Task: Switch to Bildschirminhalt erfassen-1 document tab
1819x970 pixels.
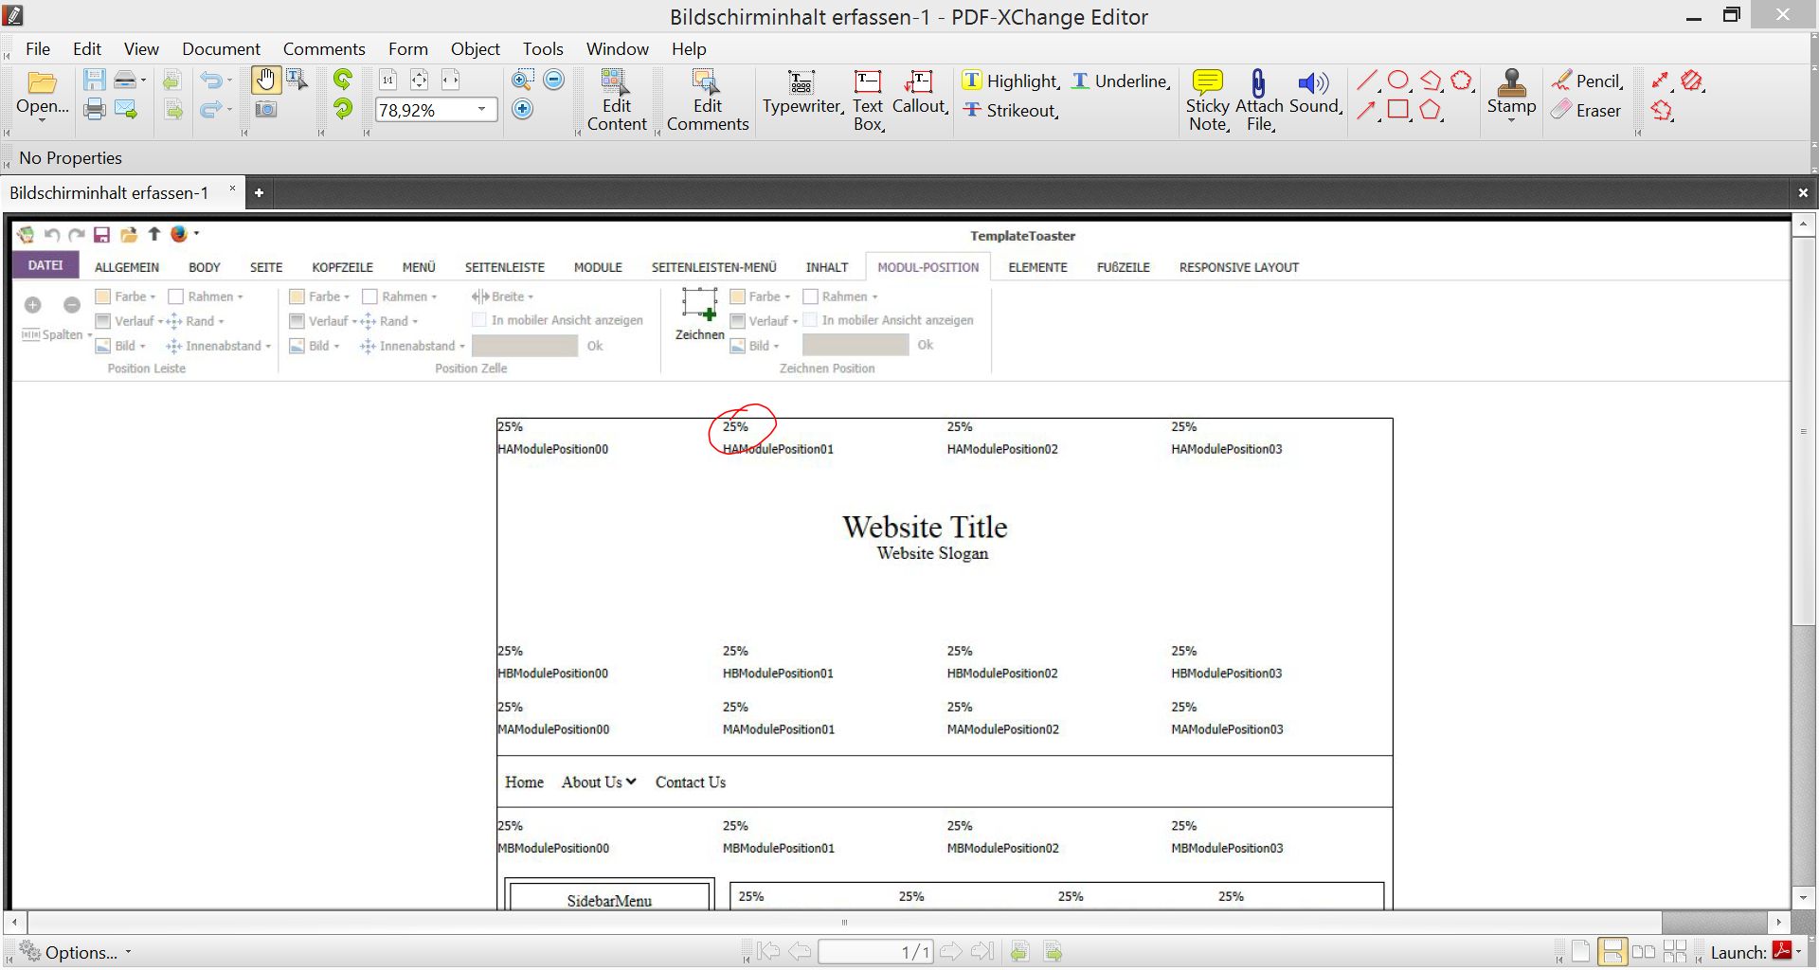Action: 109,193
